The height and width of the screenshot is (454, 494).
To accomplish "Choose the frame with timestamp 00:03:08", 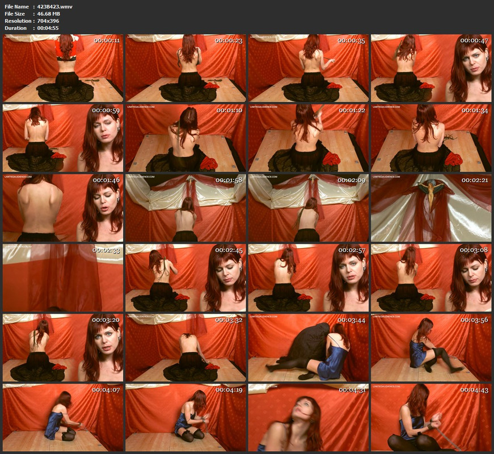I will (431, 278).
